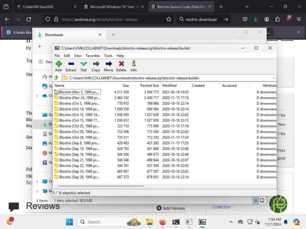Click the Accessed column header
The width and height of the screenshot is (306, 229).
tap(235, 86)
